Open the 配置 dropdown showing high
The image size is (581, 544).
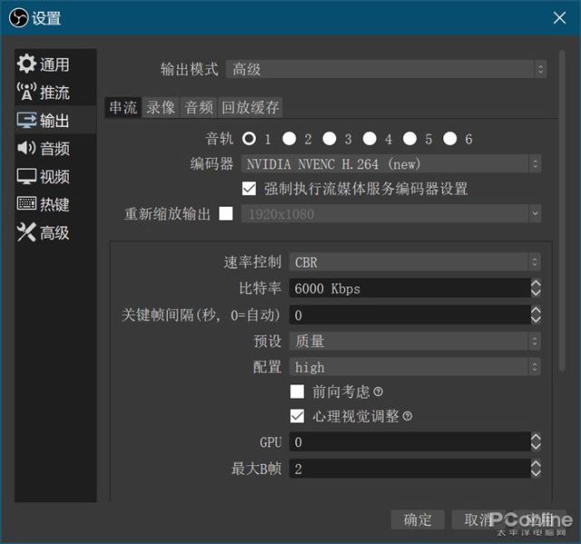tap(414, 367)
